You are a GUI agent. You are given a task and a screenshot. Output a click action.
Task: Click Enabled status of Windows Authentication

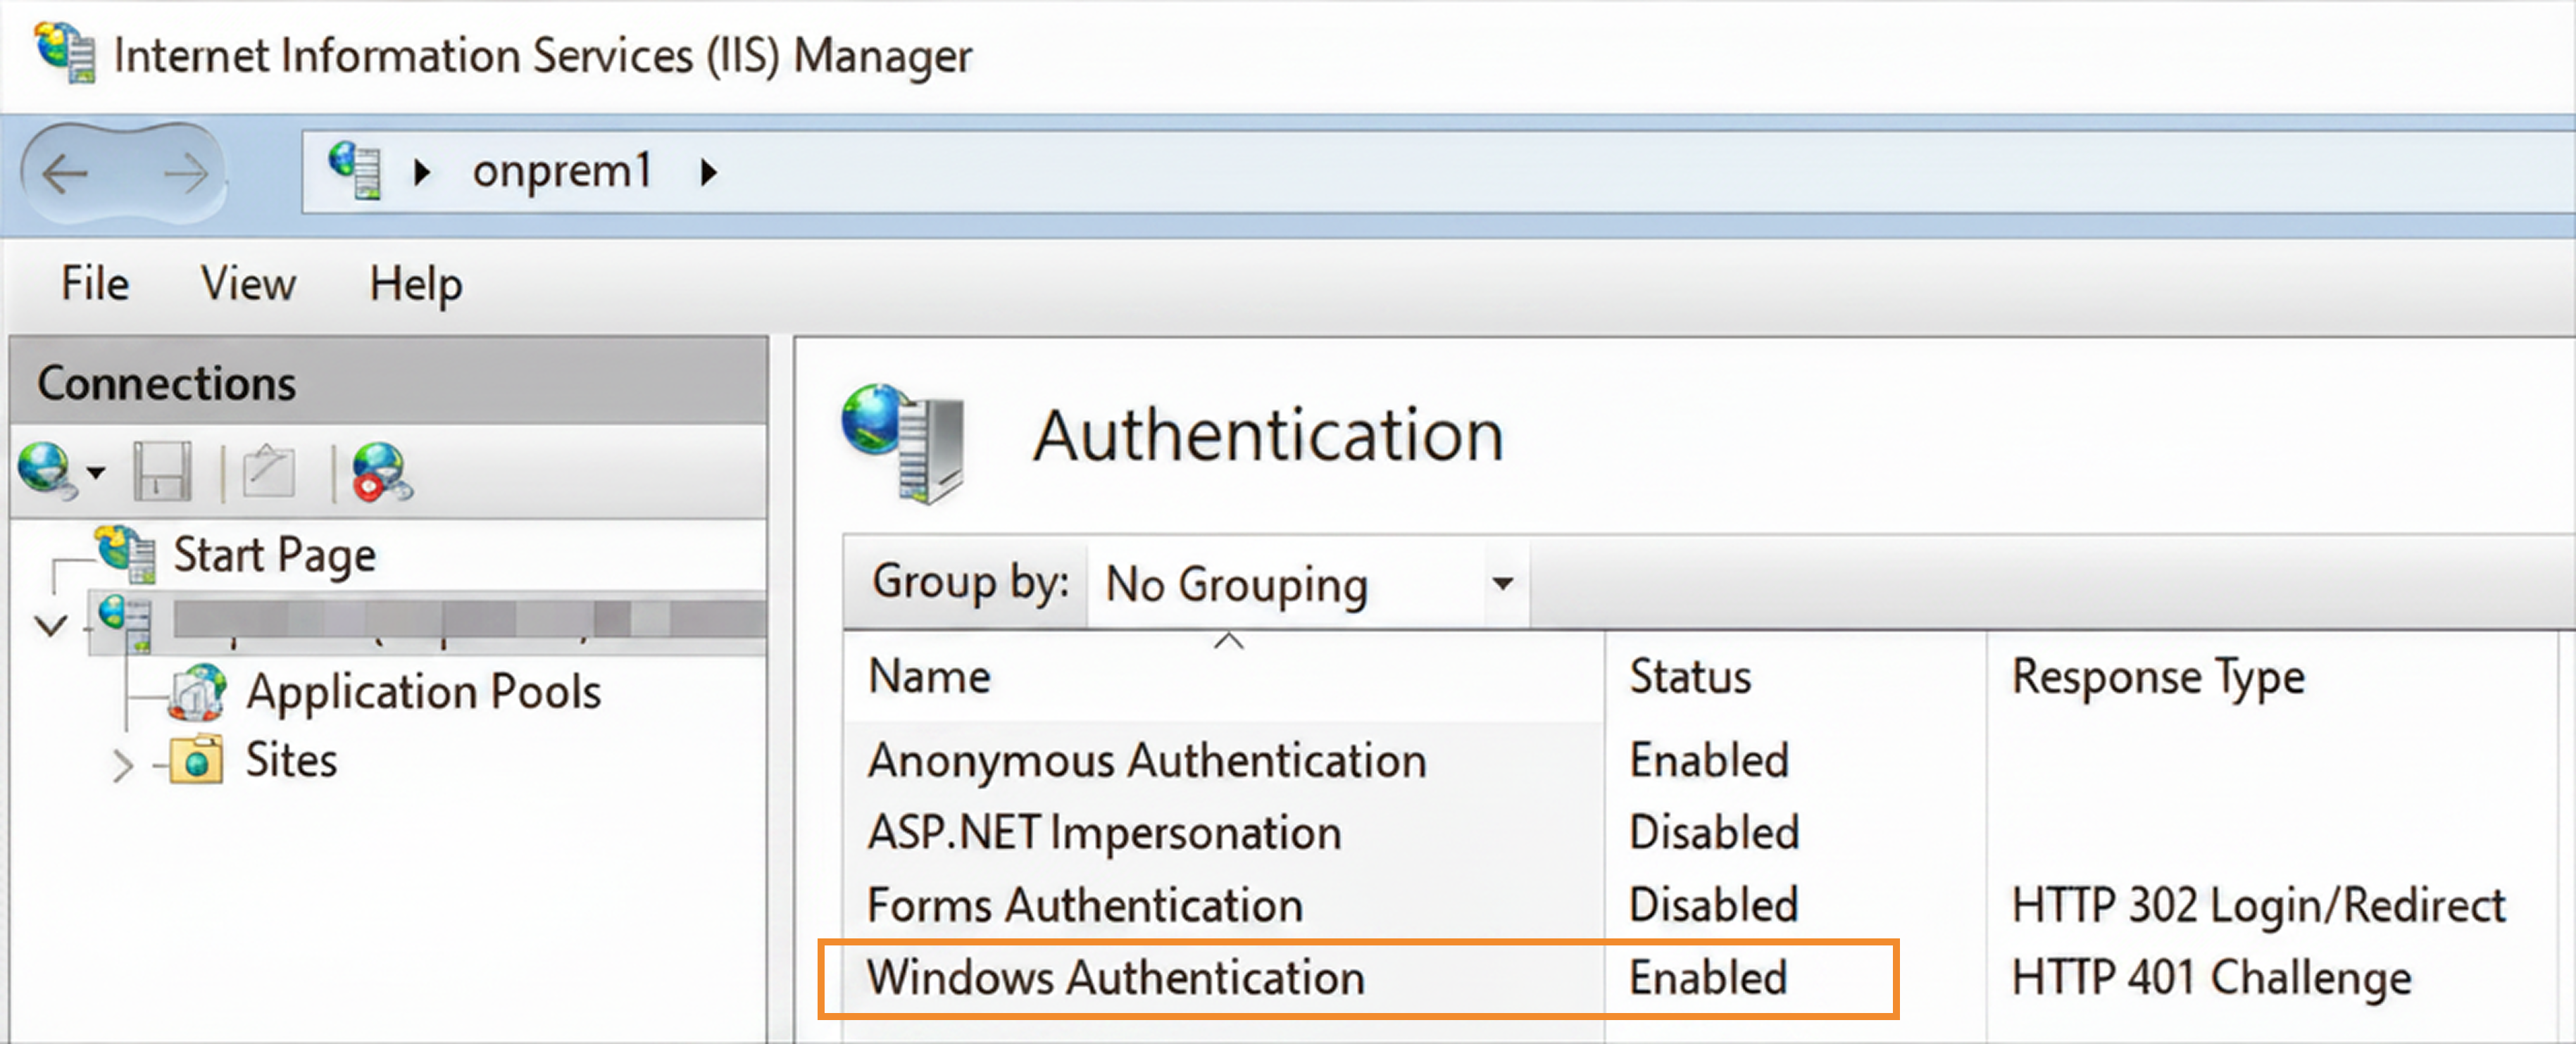(1709, 977)
